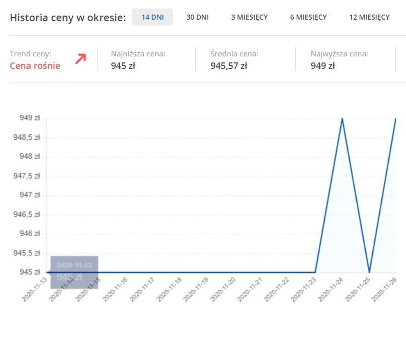Viewport: 406px width, 351px height.
Task: Click the 2020-11-20 date axis label
Action: coord(223,290)
